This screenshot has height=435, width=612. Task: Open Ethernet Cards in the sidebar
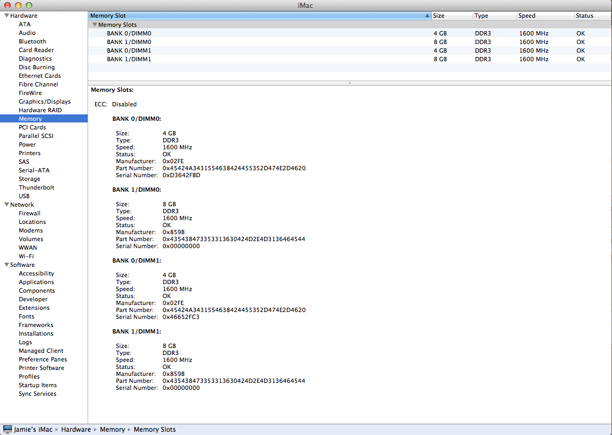[x=40, y=76]
